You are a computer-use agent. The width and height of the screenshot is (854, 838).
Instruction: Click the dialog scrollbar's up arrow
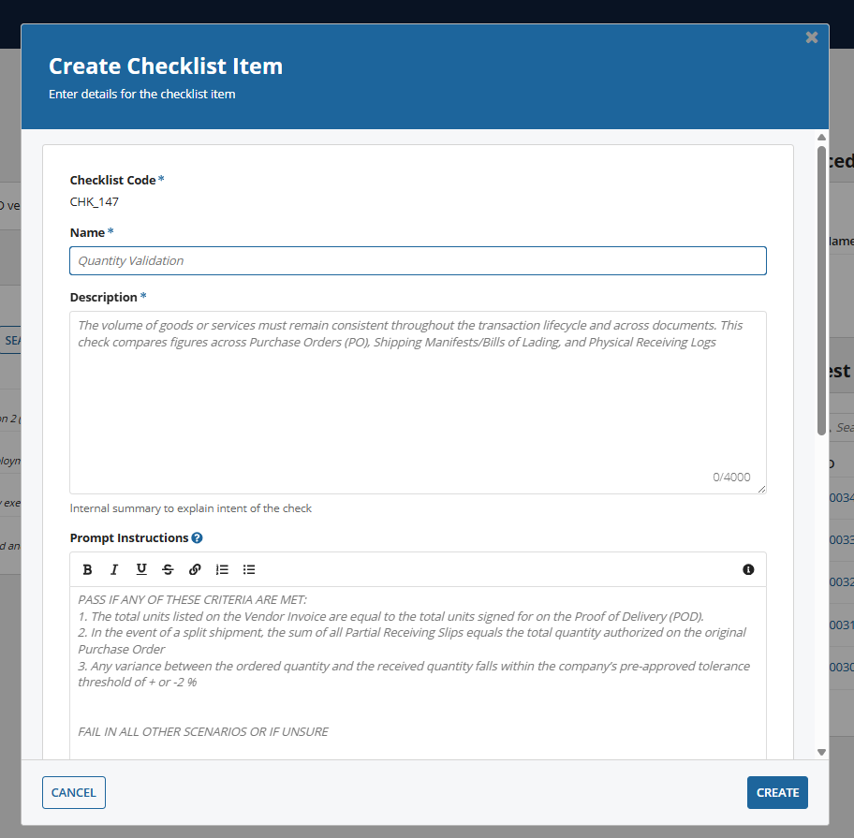(x=821, y=138)
